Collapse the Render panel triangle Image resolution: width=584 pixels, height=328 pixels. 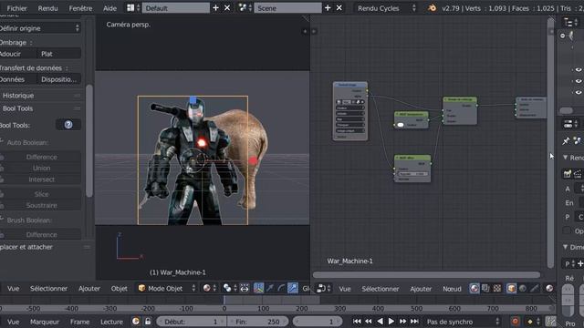point(566,158)
